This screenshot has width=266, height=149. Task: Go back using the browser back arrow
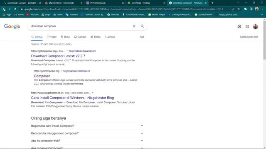(4, 9)
